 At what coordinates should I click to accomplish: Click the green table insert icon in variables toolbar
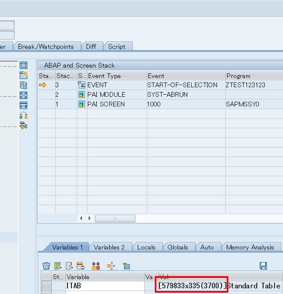[x=58, y=266]
